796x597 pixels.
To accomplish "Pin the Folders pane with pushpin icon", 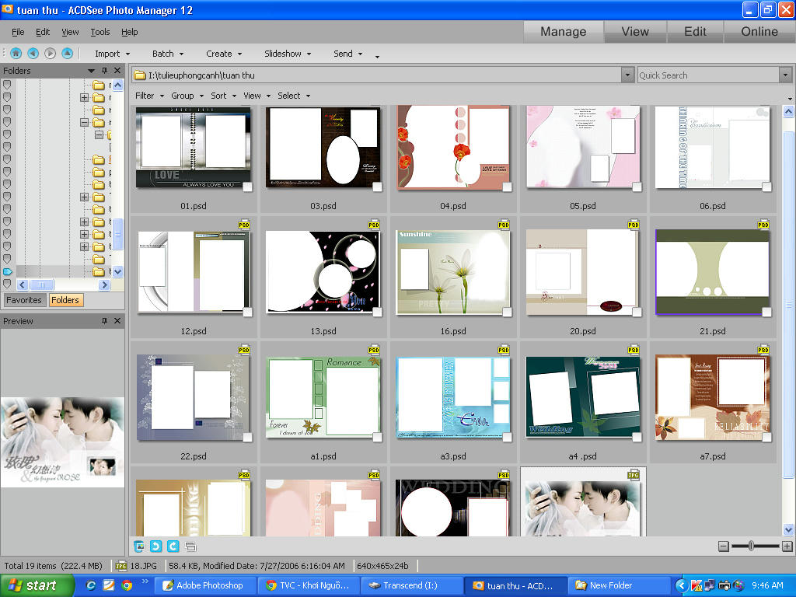I will (105, 71).
